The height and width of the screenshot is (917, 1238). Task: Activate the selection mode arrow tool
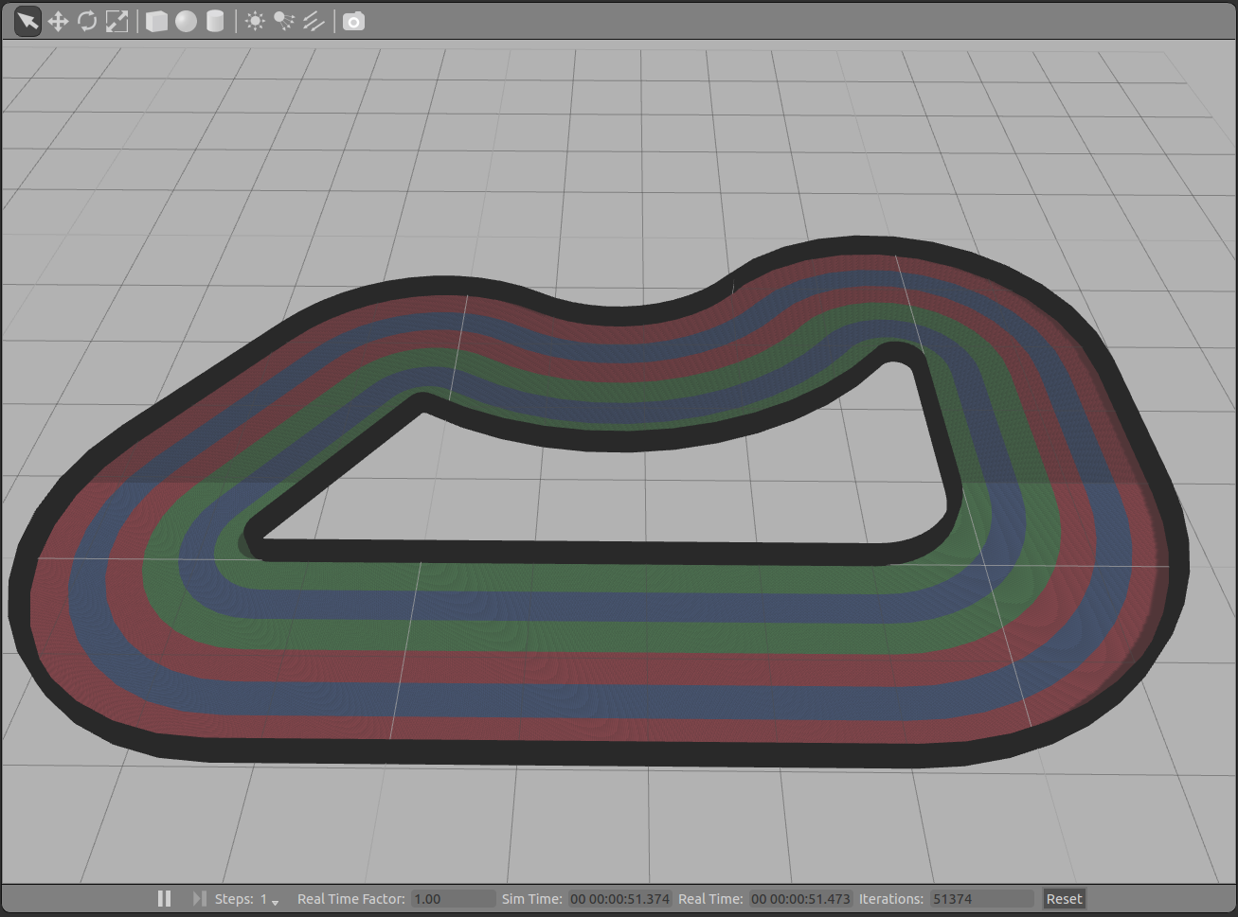tap(27, 21)
